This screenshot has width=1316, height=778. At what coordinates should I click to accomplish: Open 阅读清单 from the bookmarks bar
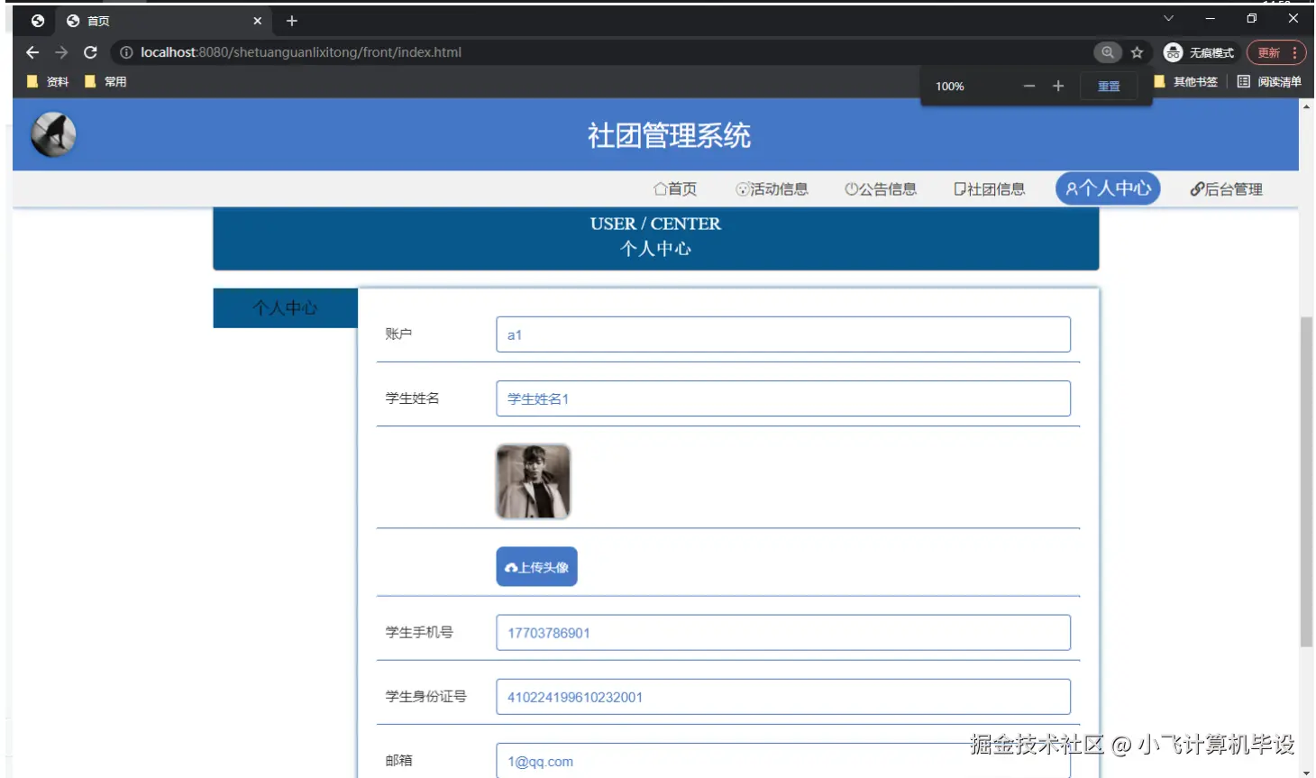click(x=1281, y=81)
